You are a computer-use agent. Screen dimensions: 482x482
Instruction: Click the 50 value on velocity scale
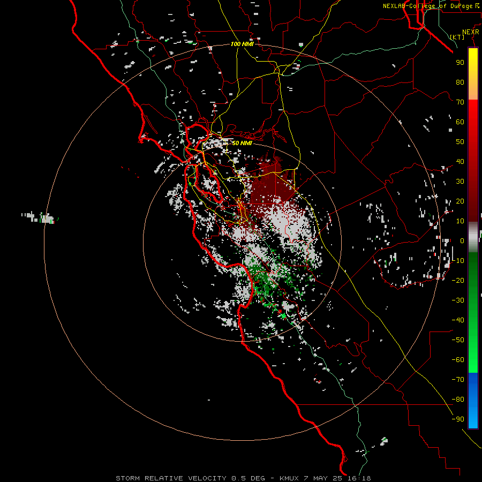coord(460,142)
